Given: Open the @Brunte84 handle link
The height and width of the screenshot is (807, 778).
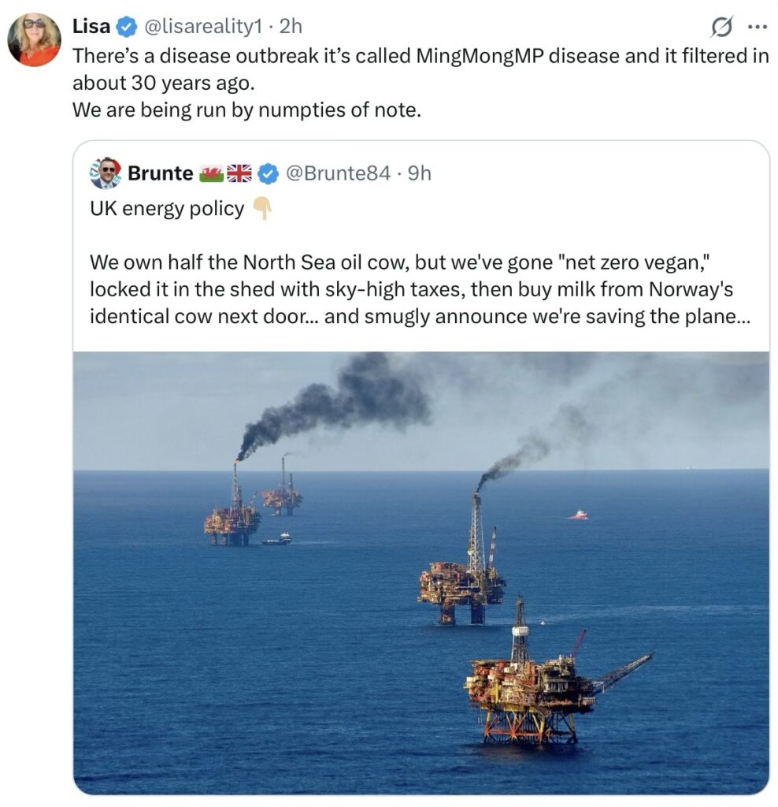Looking at the screenshot, I should (337, 173).
